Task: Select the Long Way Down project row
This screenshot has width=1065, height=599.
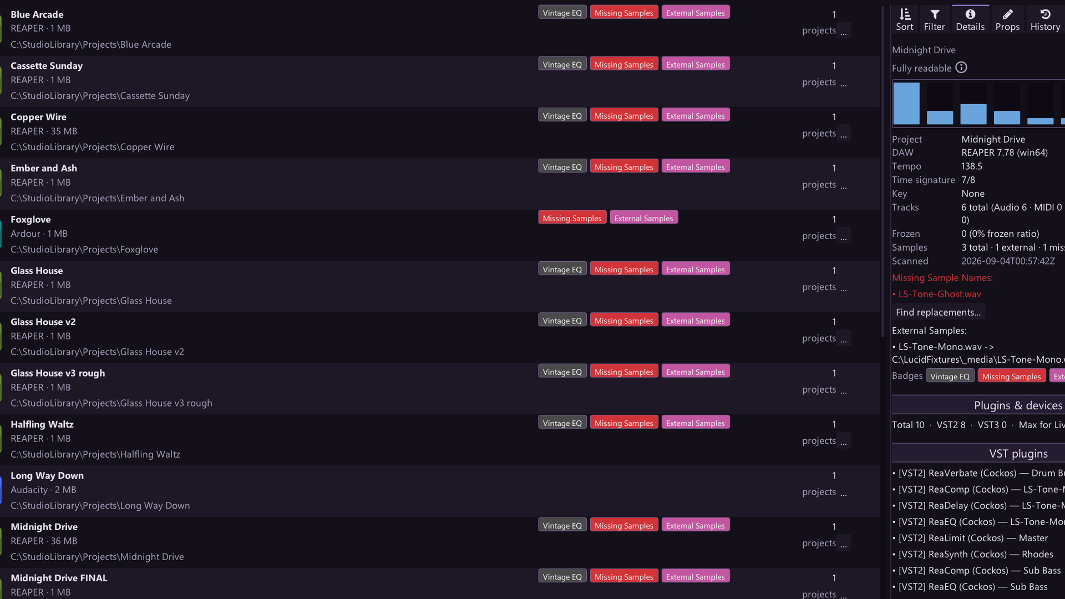Action: tap(439, 491)
